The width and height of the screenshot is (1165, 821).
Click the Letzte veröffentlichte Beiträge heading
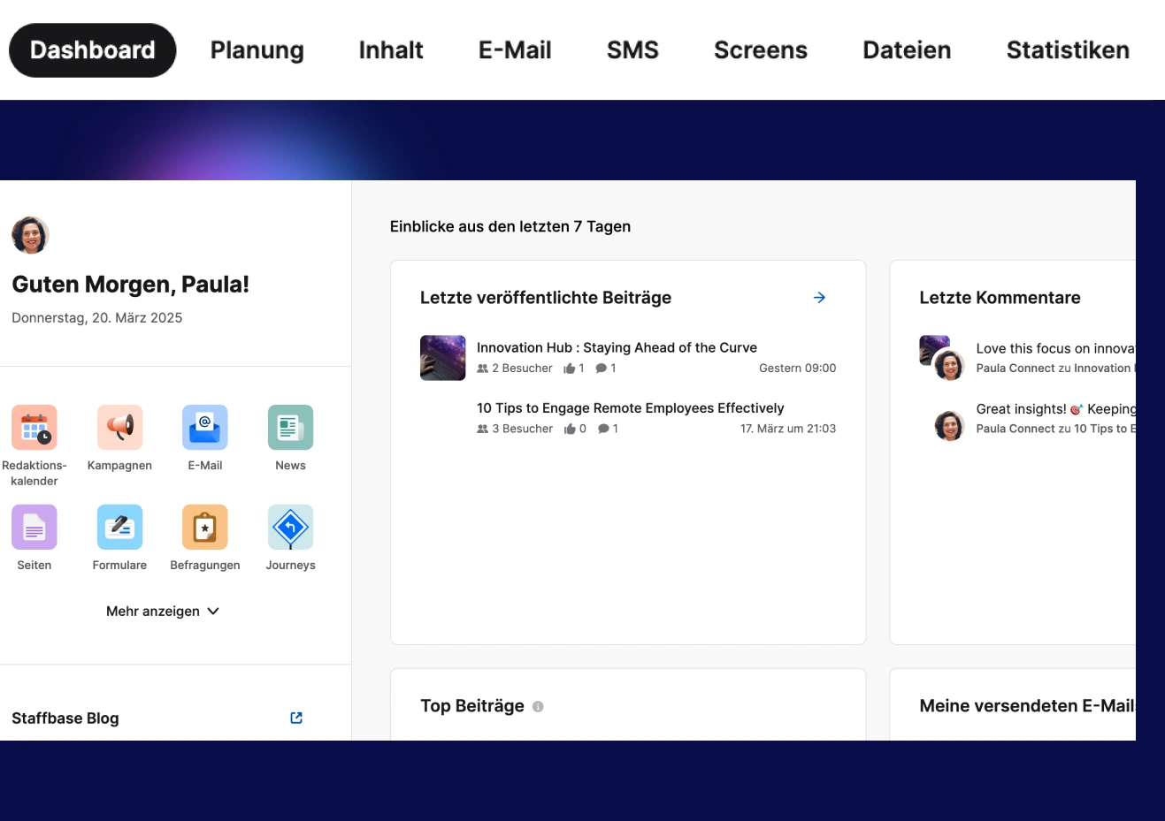[x=546, y=298]
